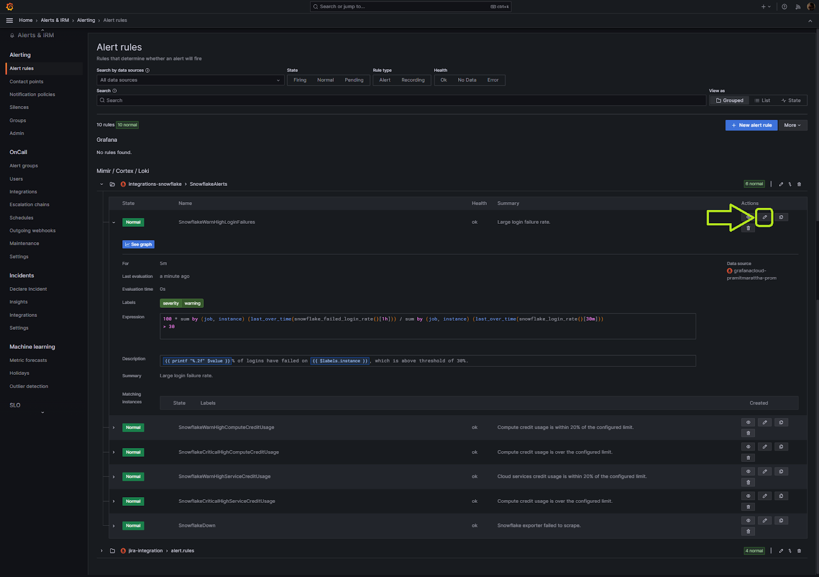Screen dimensions: 819x577
Task: Open Notification policies in sidebar
Action: (32, 95)
